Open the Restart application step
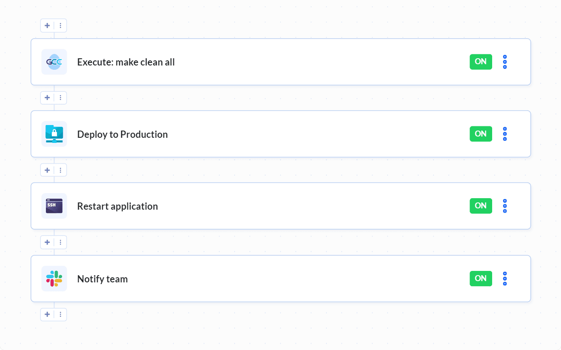 tap(280, 206)
